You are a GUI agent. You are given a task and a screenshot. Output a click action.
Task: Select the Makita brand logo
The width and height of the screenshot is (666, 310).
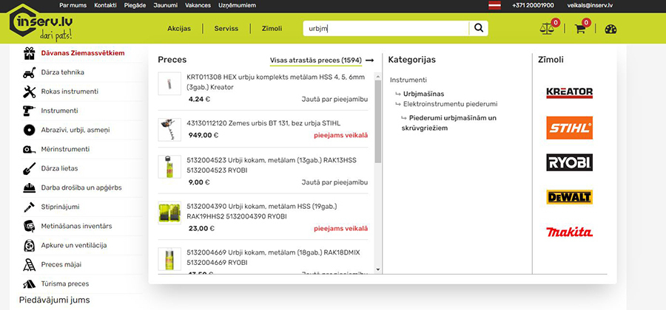pos(569,232)
